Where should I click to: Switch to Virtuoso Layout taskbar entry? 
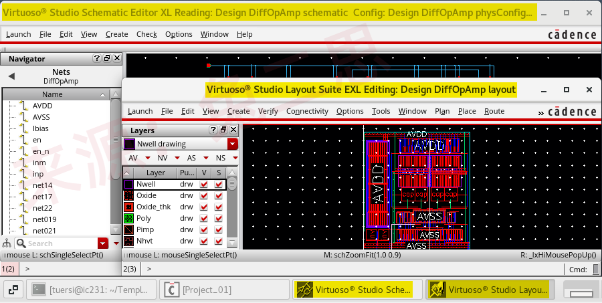click(x=490, y=290)
